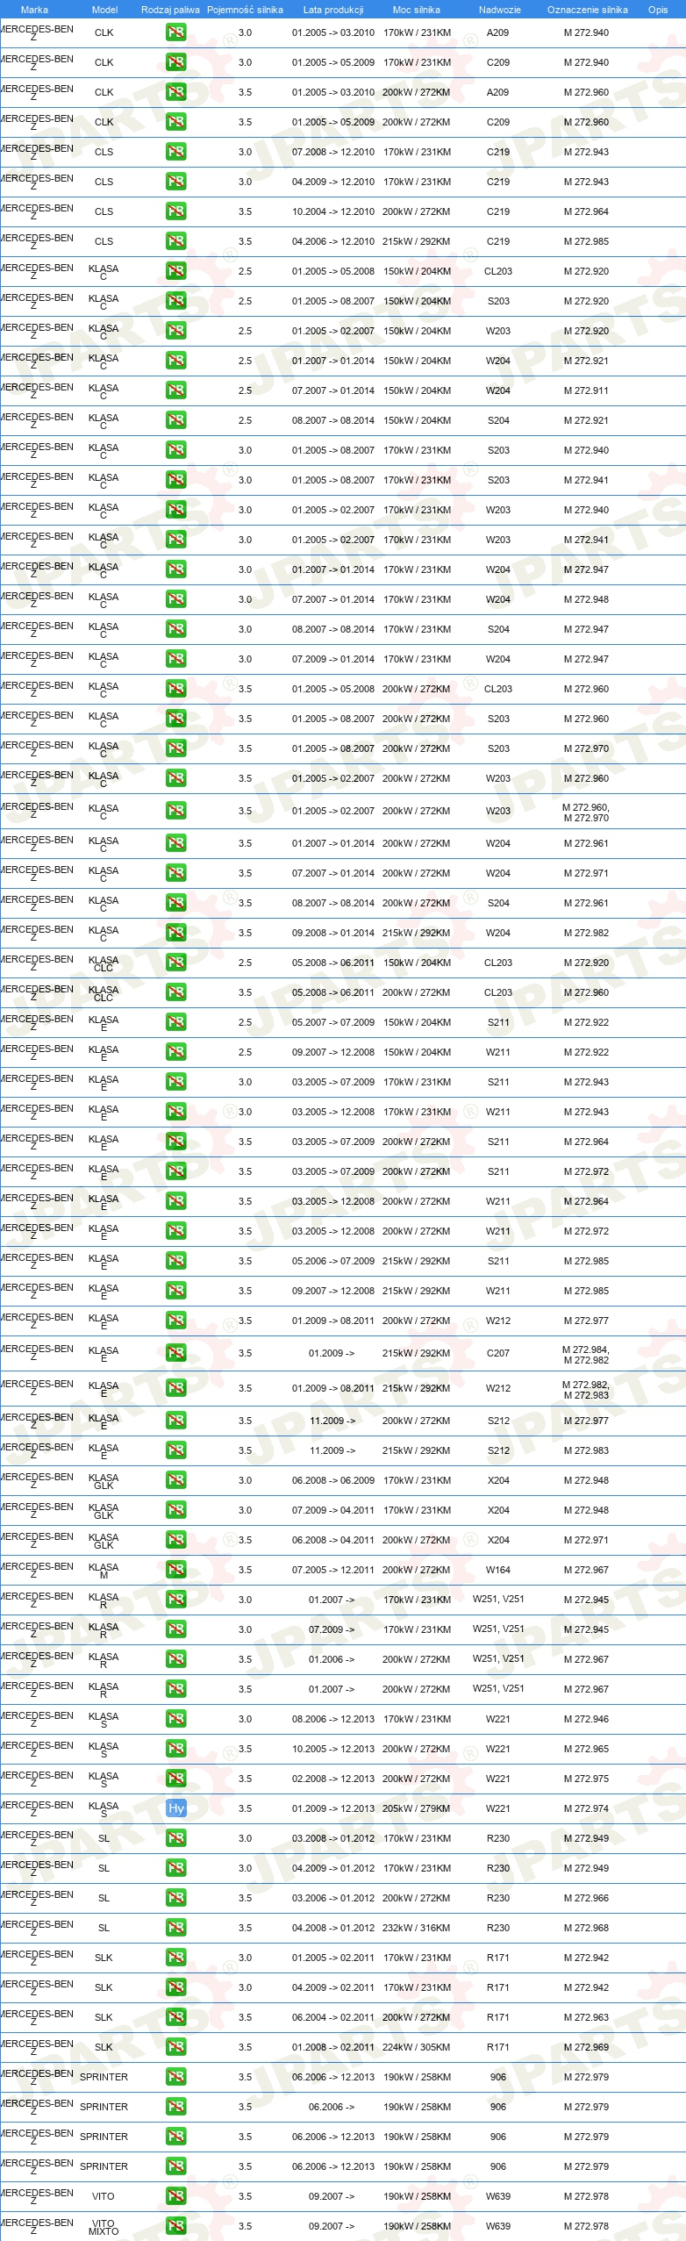Click the '08.2006 -> 12.2013' production years cell

point(333,1719)
